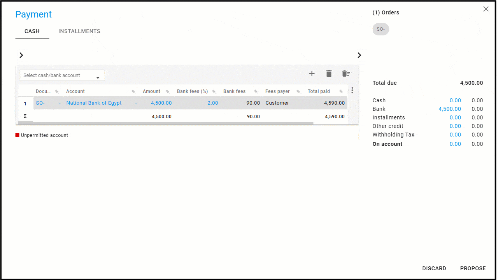Click the SO- order chip

(381, 29)
